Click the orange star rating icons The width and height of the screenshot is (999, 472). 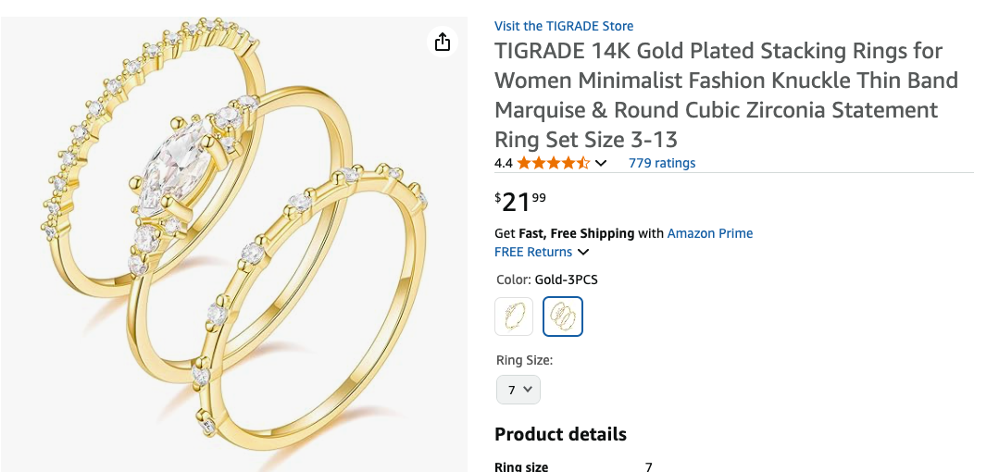tap(553, 164)
